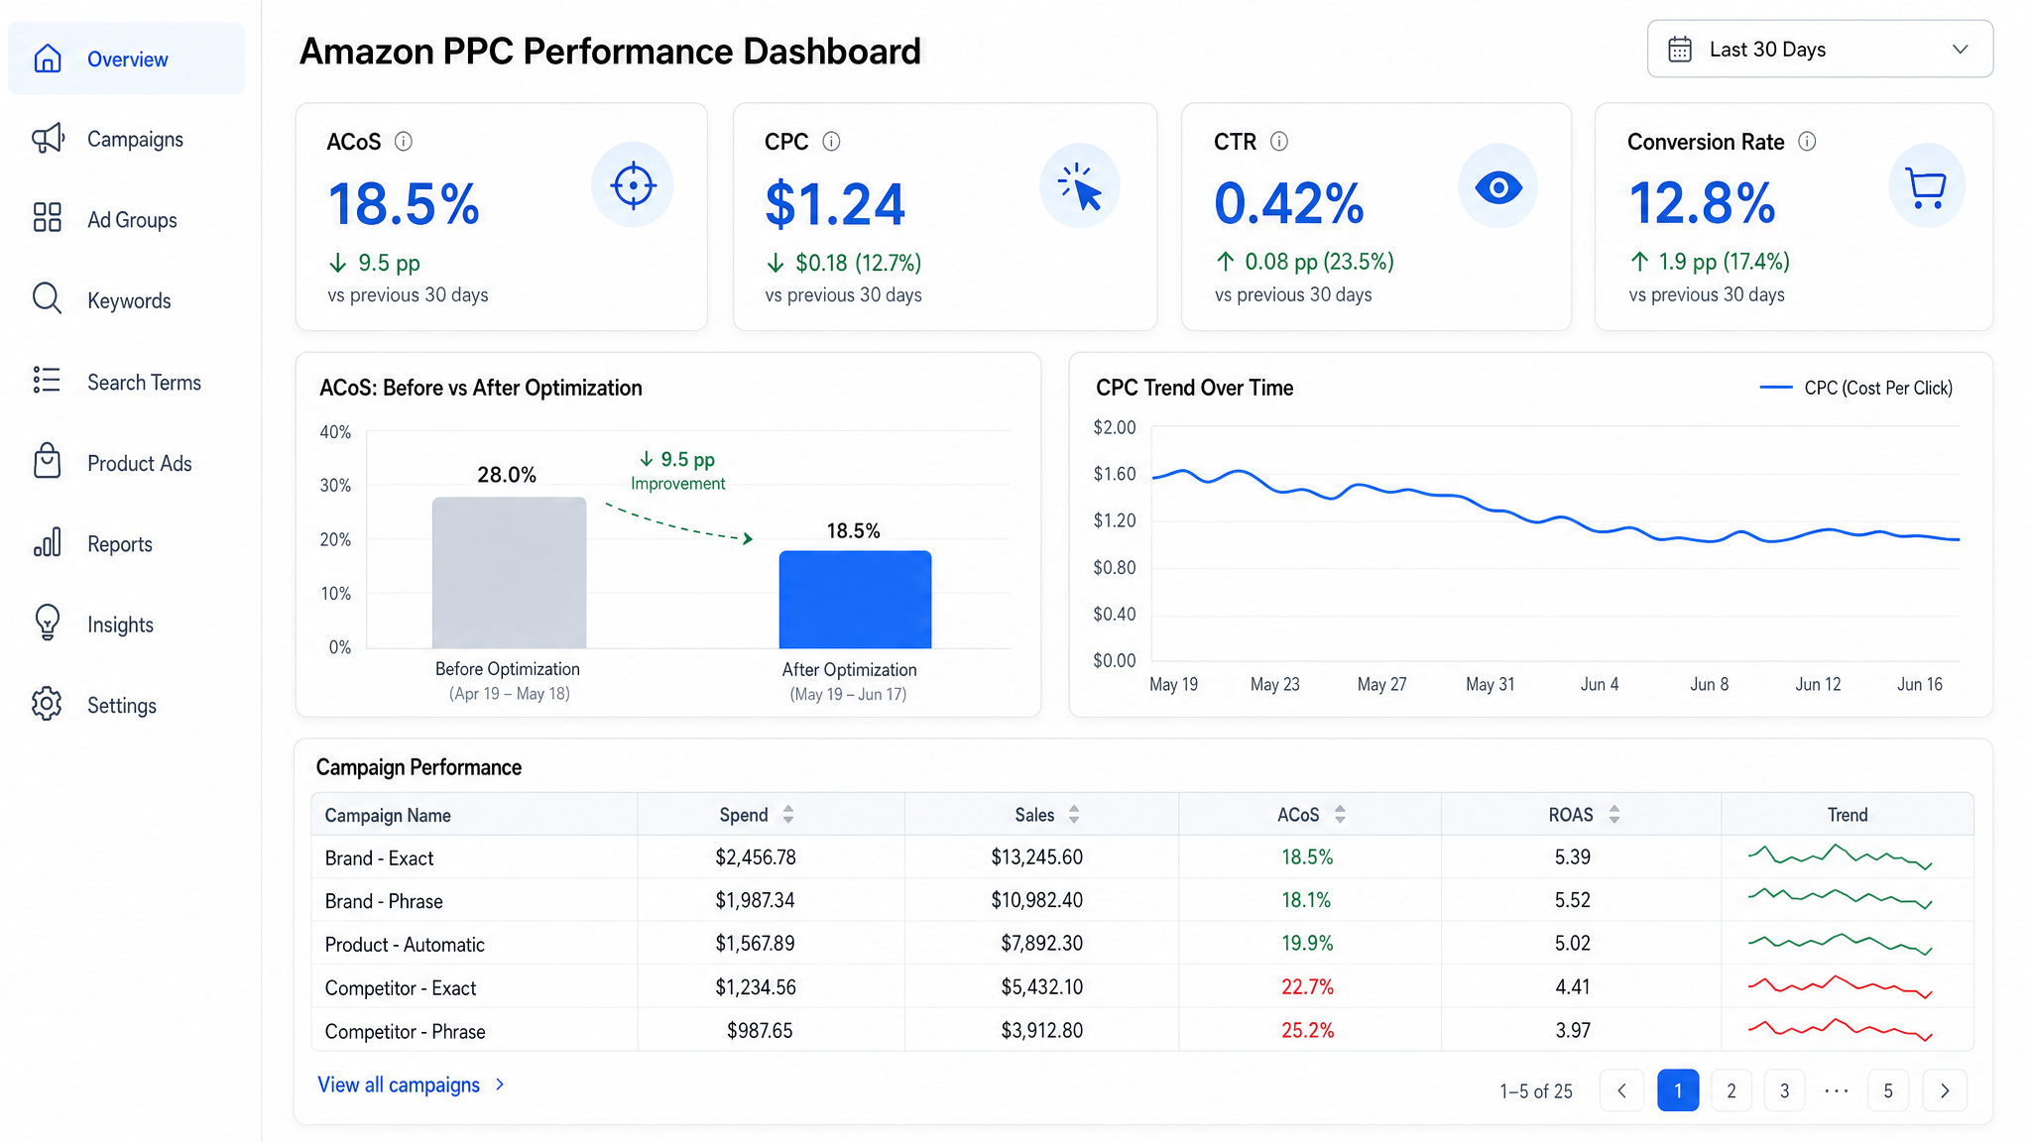Click the Competitor - Exact campaign name
Image resolution: width=2031 pixels, height=1142 pixels.
[x=401, y=988]
